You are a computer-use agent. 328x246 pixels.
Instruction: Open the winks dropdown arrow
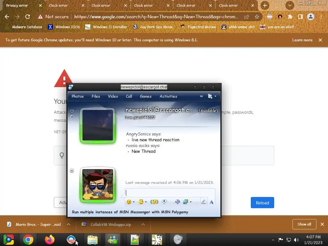pyautogui.click(x=146, y=202)
